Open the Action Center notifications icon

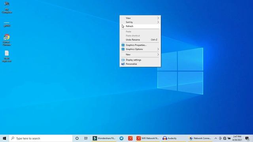click(x=247, y=138)
